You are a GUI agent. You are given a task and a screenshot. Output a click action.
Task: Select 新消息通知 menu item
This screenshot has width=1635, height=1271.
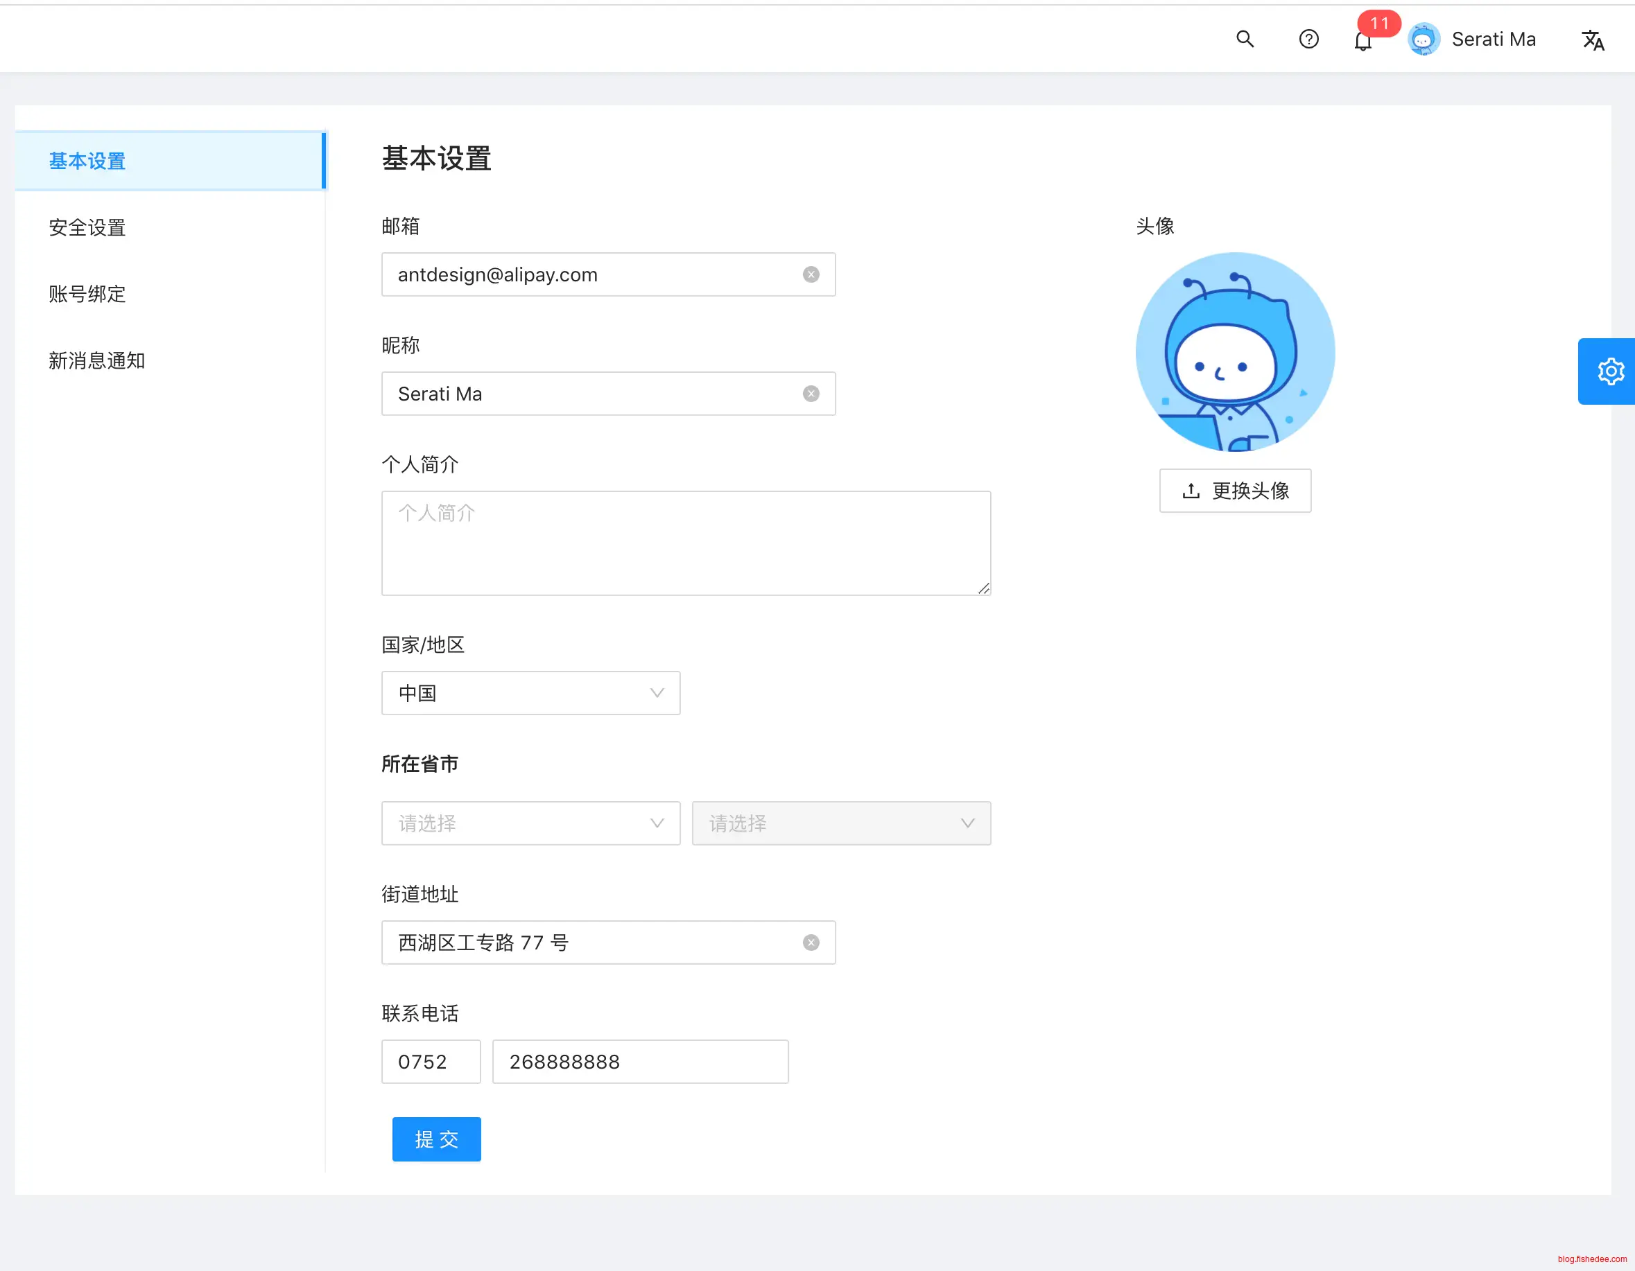coord(96,360)
